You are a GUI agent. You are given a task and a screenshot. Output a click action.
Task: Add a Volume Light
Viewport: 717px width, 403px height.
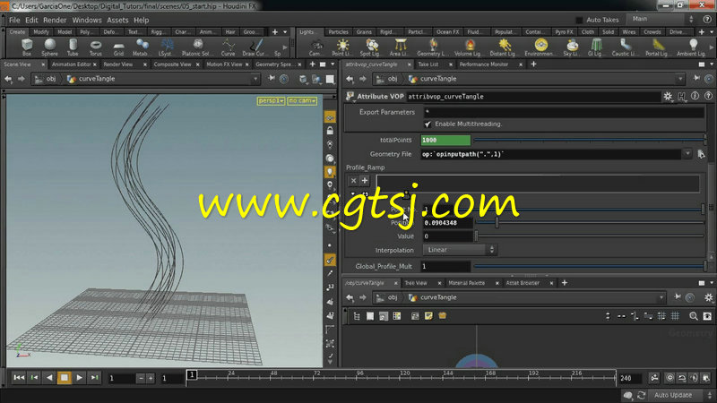click(469, 47)
